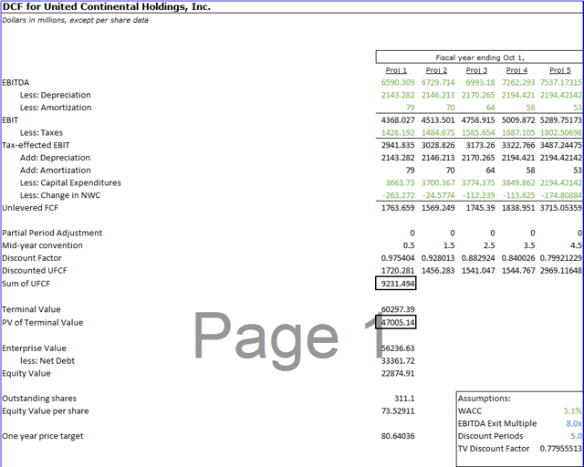The width and height of the screenshot is (584, 467).
Task: Select Terminal Value cell 60297.39
Action: [x=398, y=309]
